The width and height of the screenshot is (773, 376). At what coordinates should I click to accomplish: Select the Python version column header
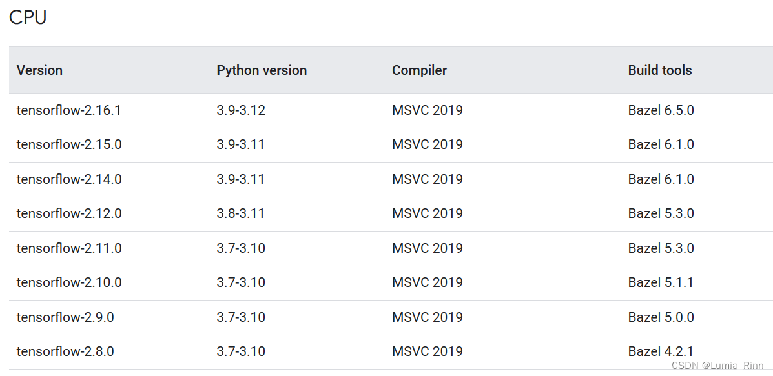point(262,70)
